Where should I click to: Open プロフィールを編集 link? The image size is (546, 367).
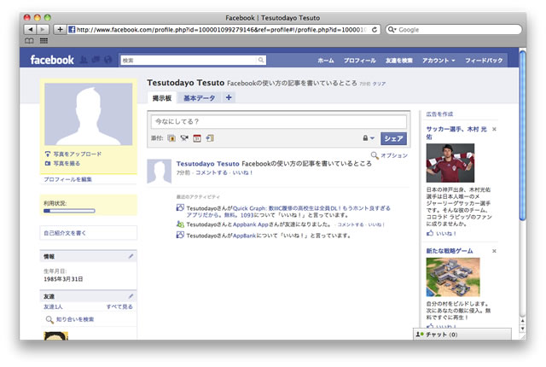[x=67, y=179]
